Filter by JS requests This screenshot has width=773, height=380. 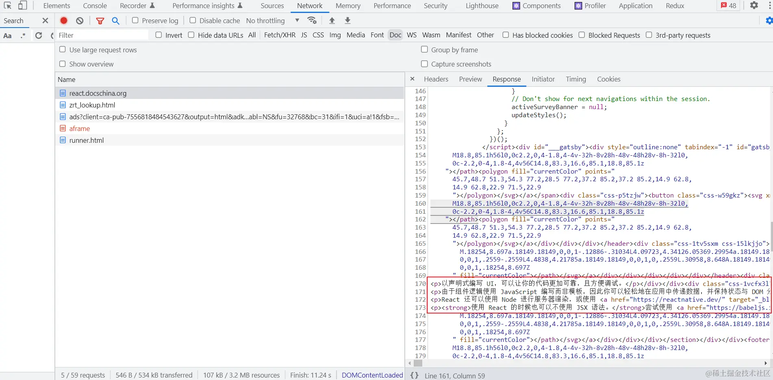pyautogui.click(x=304, y=35)
